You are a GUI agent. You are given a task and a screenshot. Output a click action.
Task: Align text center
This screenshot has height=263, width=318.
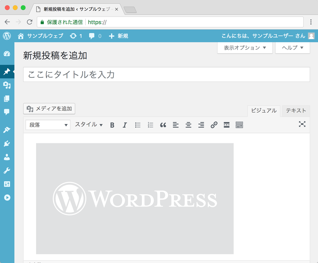(x=189, y=125)
